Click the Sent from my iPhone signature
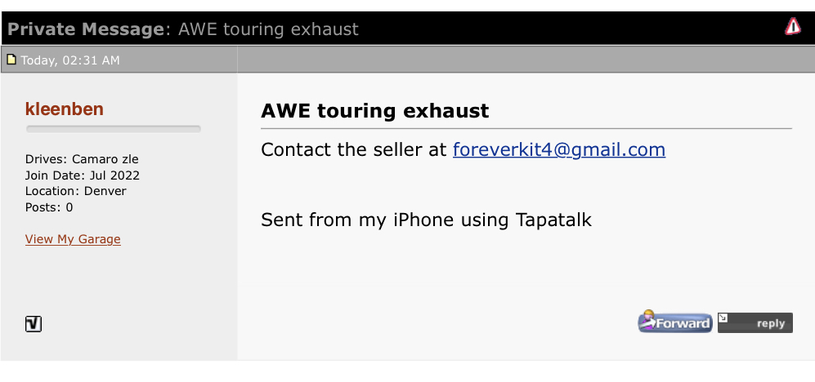Image resolution: width=815 pixels, height=382 pixels. pos(426,220)
